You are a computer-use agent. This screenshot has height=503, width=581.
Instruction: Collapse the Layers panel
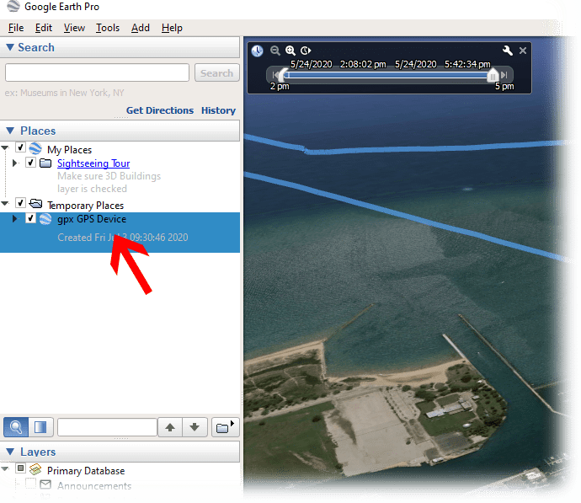(10, 452)
